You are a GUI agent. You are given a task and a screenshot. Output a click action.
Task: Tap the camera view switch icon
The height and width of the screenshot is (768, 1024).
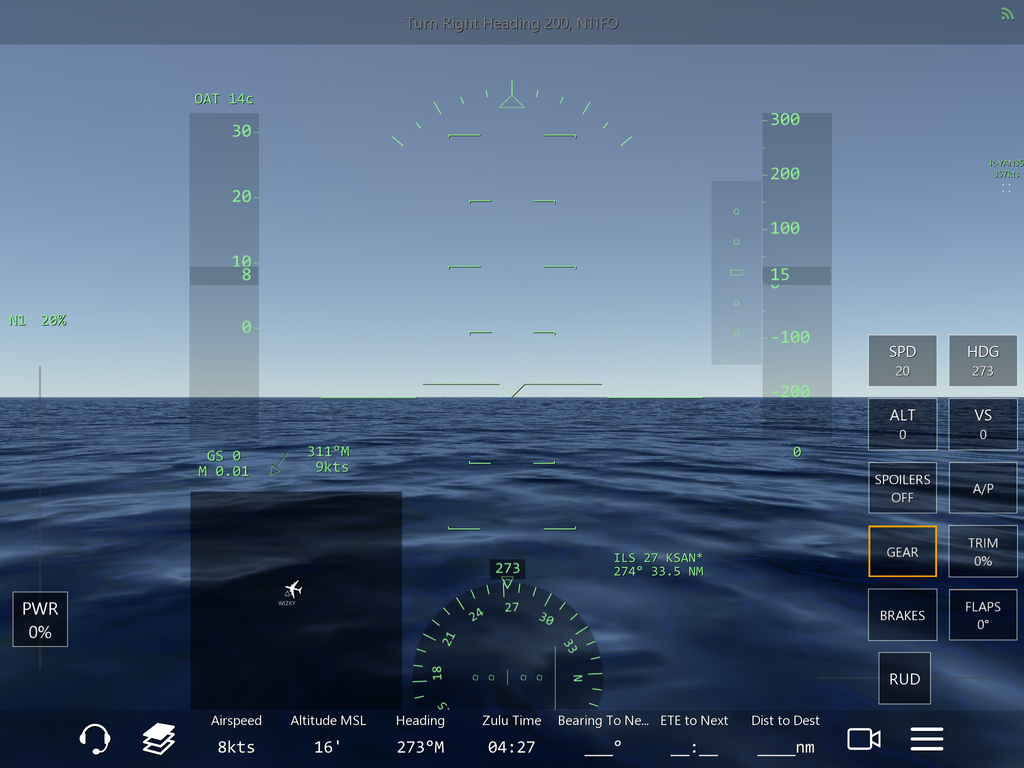point(863,738)
